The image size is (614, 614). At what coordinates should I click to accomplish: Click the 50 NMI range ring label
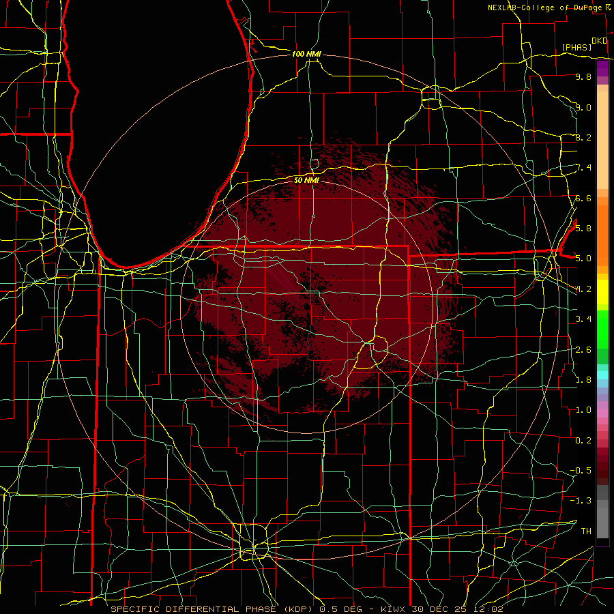[x=306, y=180]
